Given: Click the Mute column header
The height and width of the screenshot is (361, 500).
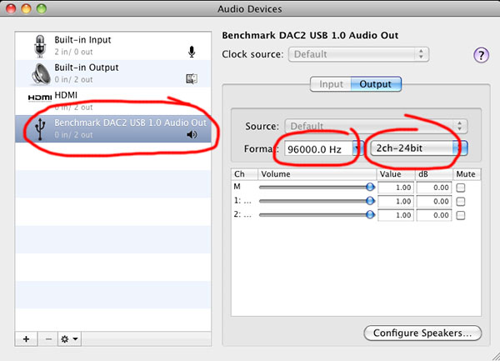Looking at the screenshot, I should pyautogui.click(x=467, y=174).
